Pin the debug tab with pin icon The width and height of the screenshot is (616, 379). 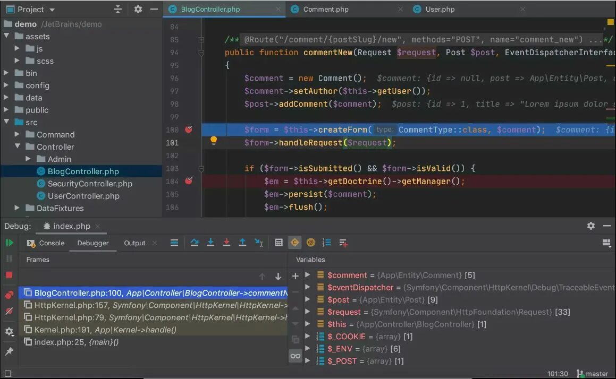pos(9,351)
